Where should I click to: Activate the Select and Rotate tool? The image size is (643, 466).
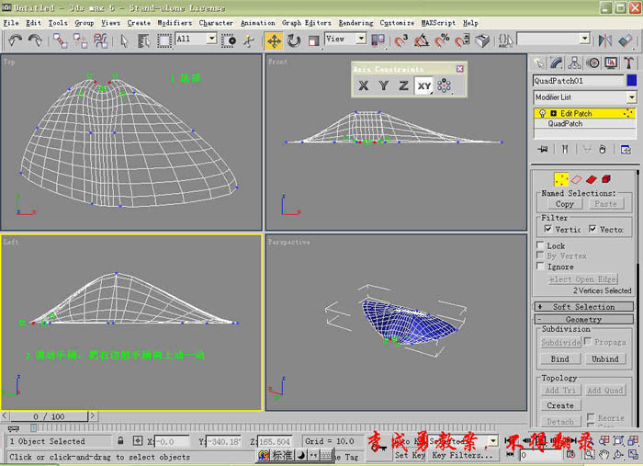point(294,40)
